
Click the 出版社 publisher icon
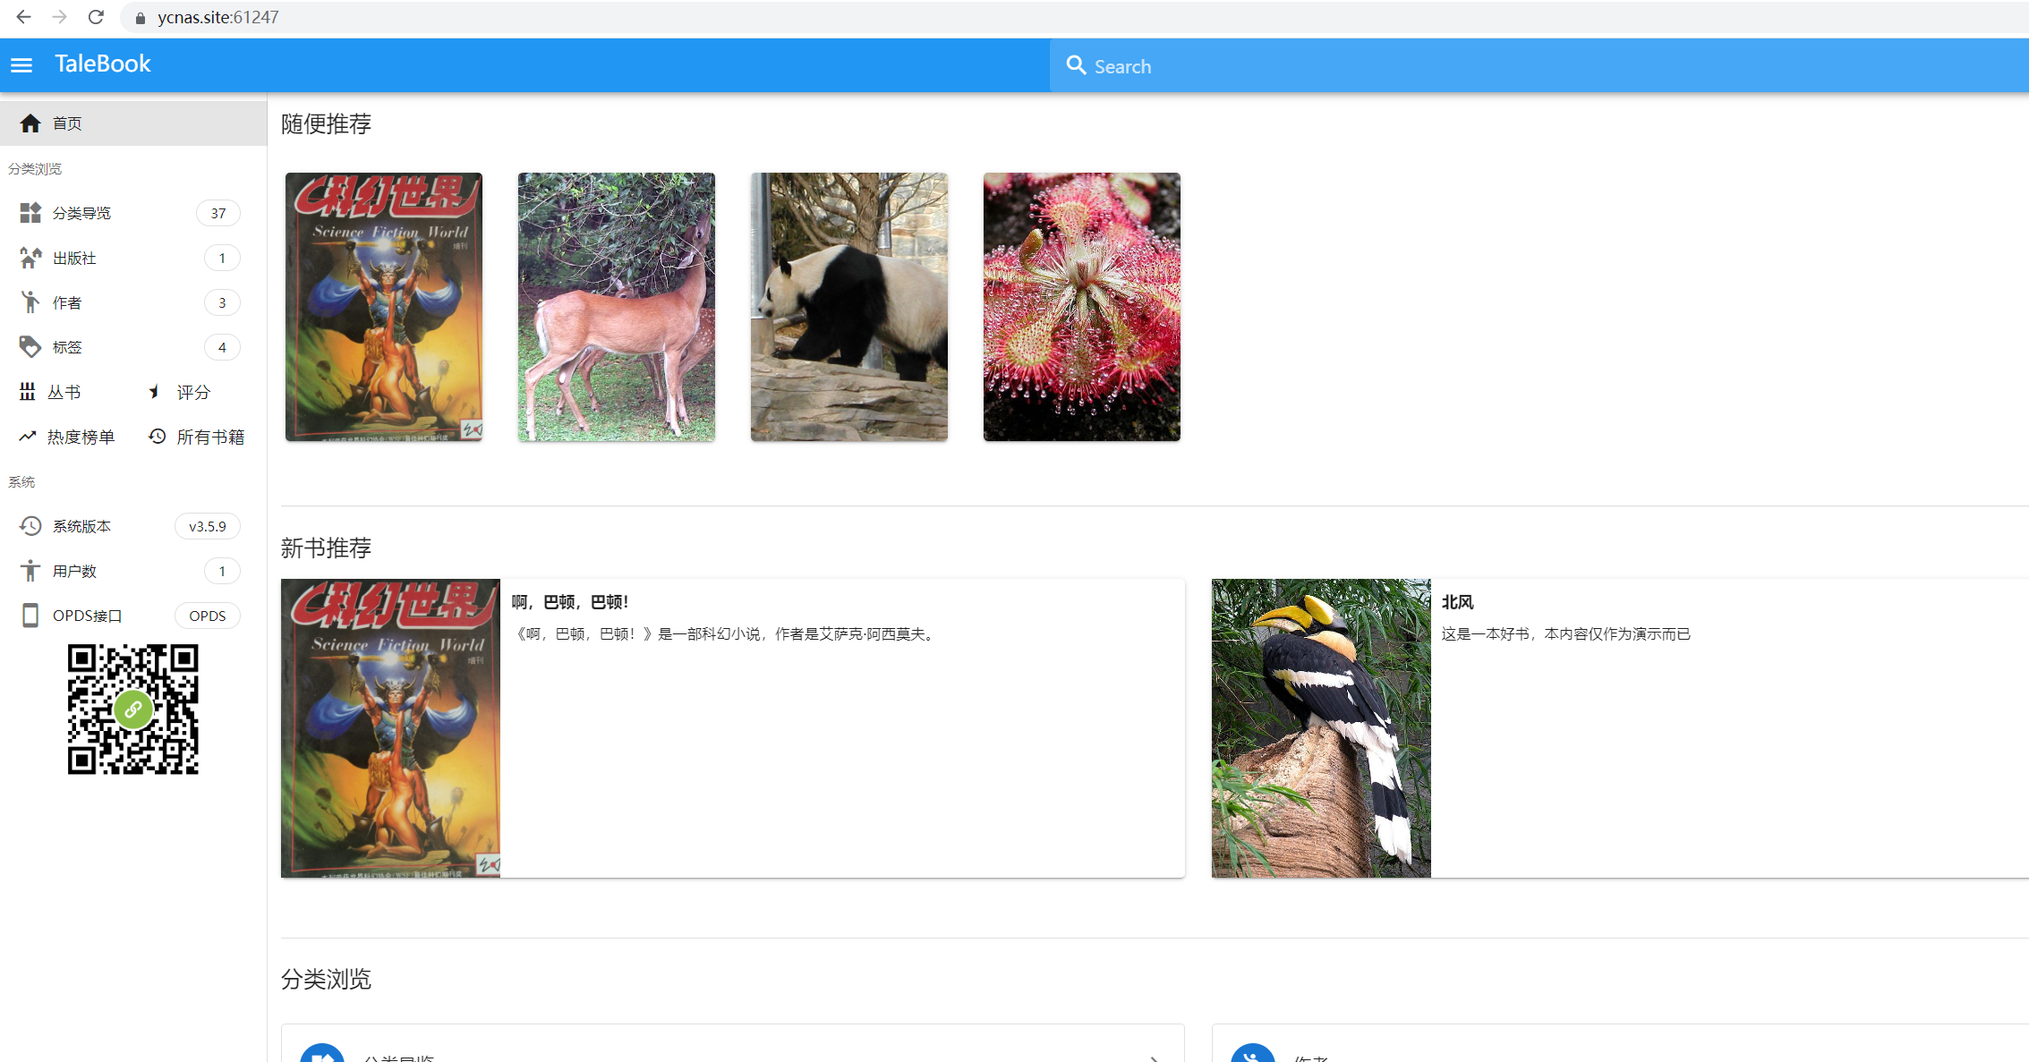(30, 258)
